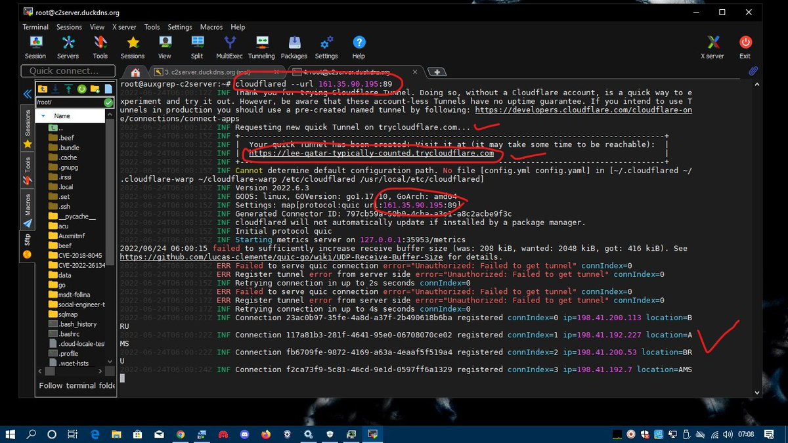The image size is (788, 443).
Task: Open the Help toolbar icon
Action: (359, 47)
